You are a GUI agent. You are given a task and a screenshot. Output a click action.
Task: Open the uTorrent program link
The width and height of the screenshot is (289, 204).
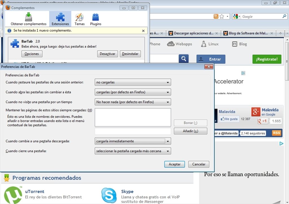35,192
